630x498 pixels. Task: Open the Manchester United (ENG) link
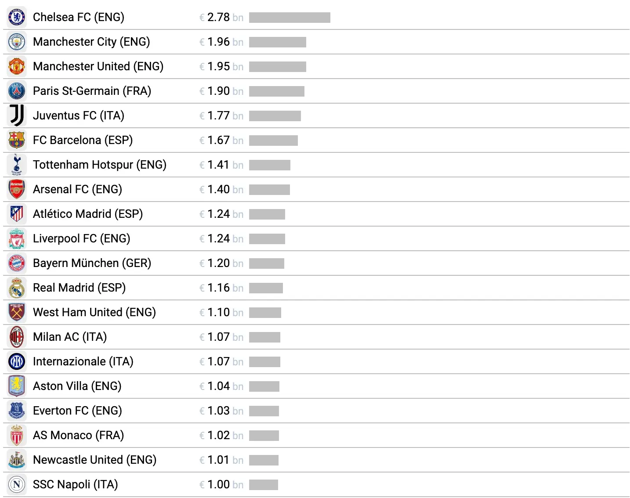pyautogui.click(x=98, y=66)
